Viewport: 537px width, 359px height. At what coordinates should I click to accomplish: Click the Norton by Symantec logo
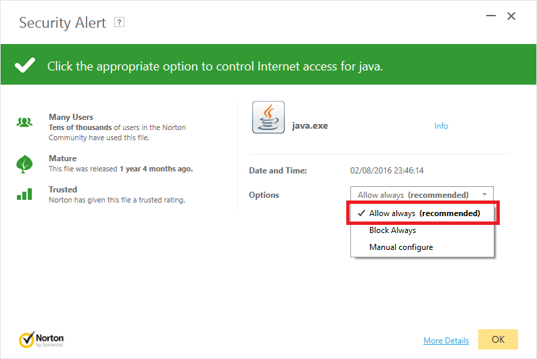click(x=42, y=339)
